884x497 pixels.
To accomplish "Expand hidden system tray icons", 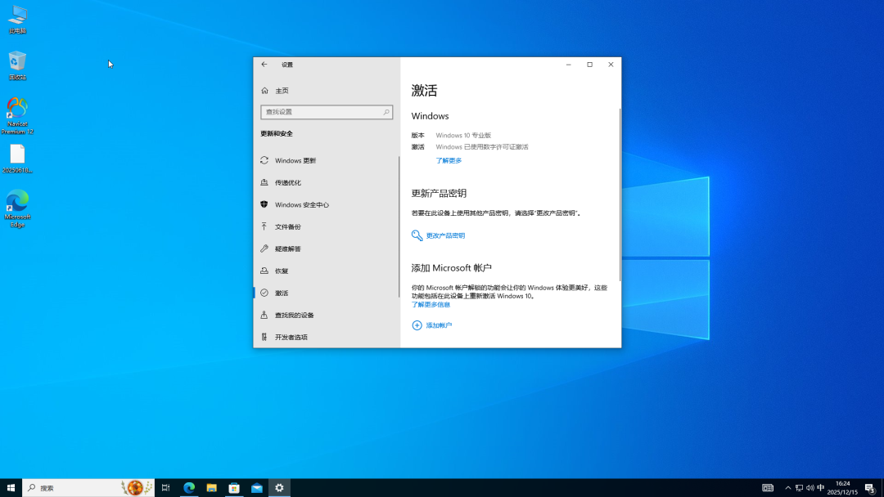I will click(x=788, y=488).
